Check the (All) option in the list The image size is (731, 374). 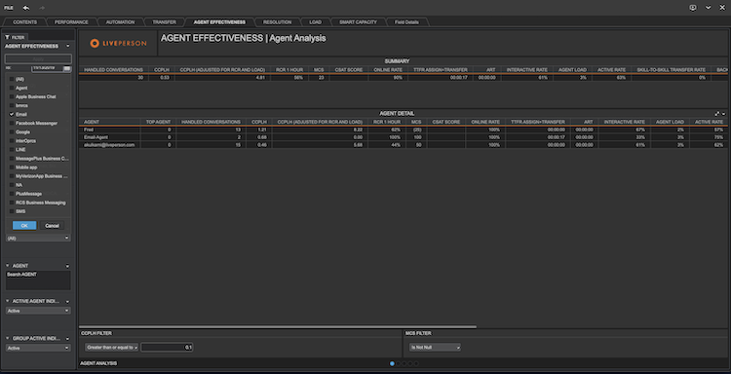point(12,79)
